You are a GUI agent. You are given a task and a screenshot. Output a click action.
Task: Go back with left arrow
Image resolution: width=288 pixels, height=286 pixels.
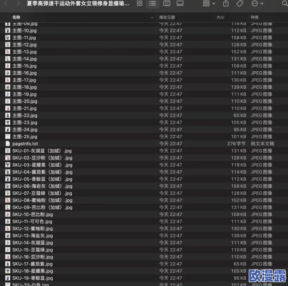point(6,3)
